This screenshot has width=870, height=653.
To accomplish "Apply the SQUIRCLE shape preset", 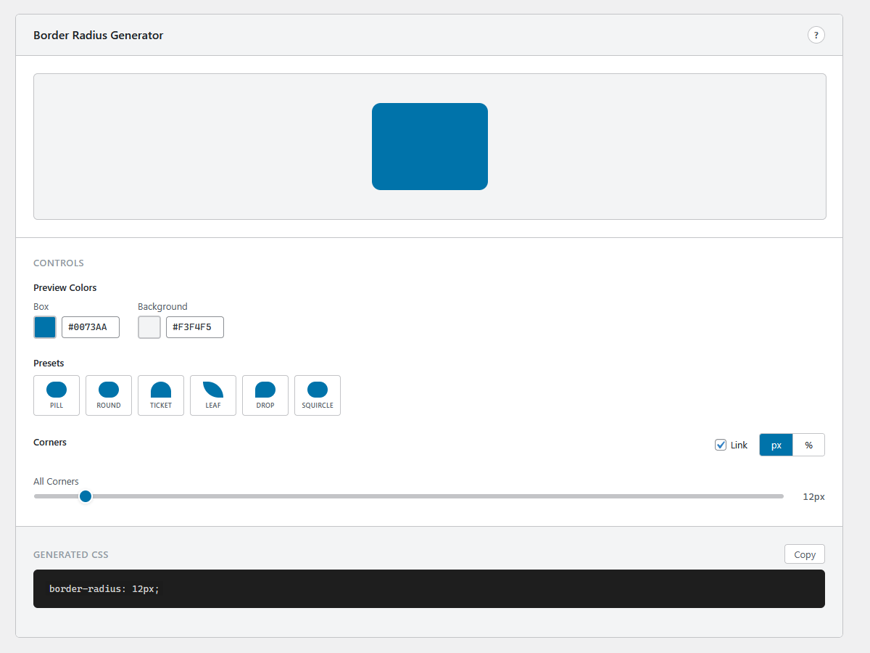I will pyautogui.click(x=317, y=395).
